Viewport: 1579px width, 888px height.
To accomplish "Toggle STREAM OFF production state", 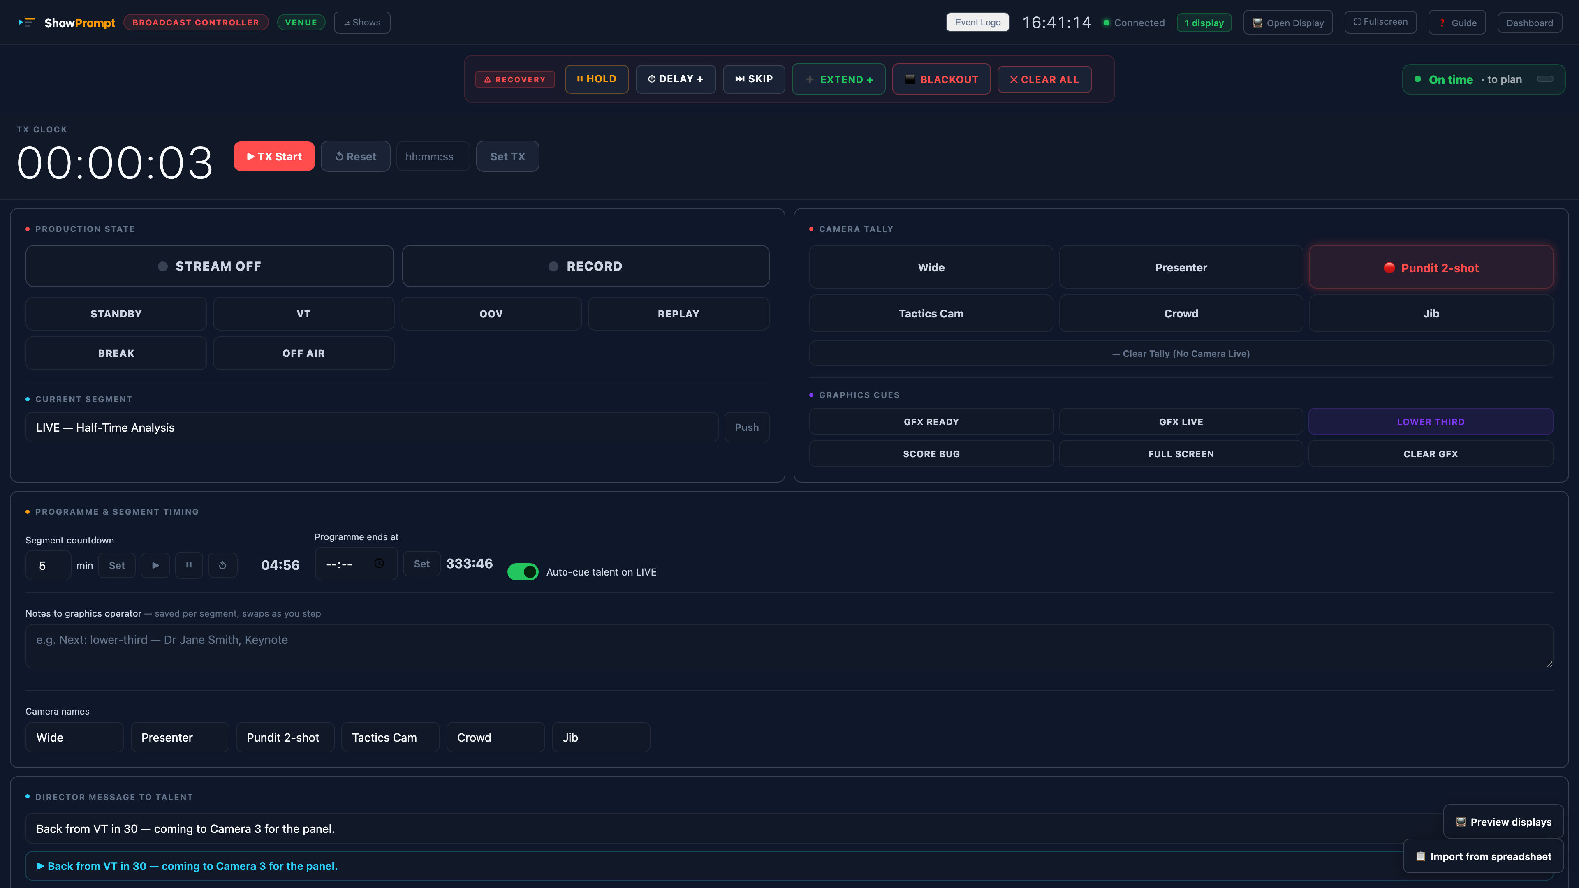I will point(210,266).
